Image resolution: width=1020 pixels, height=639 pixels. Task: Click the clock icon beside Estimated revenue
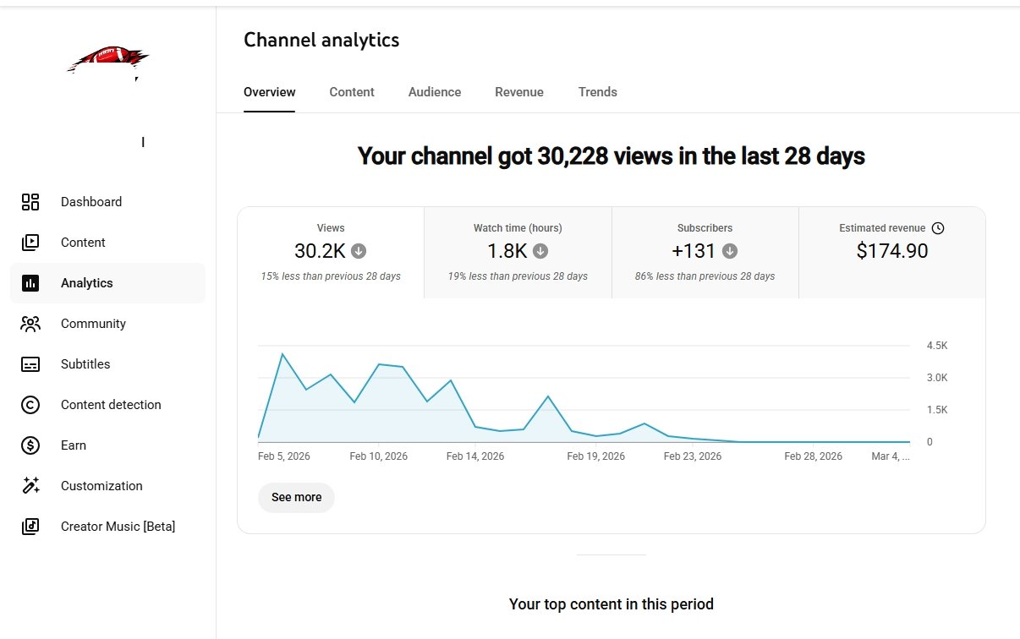pyautogui.click(x=937, y=228)
